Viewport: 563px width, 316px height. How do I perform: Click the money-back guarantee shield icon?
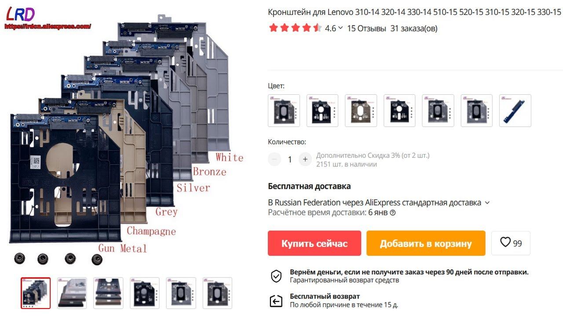pos(276,276)
